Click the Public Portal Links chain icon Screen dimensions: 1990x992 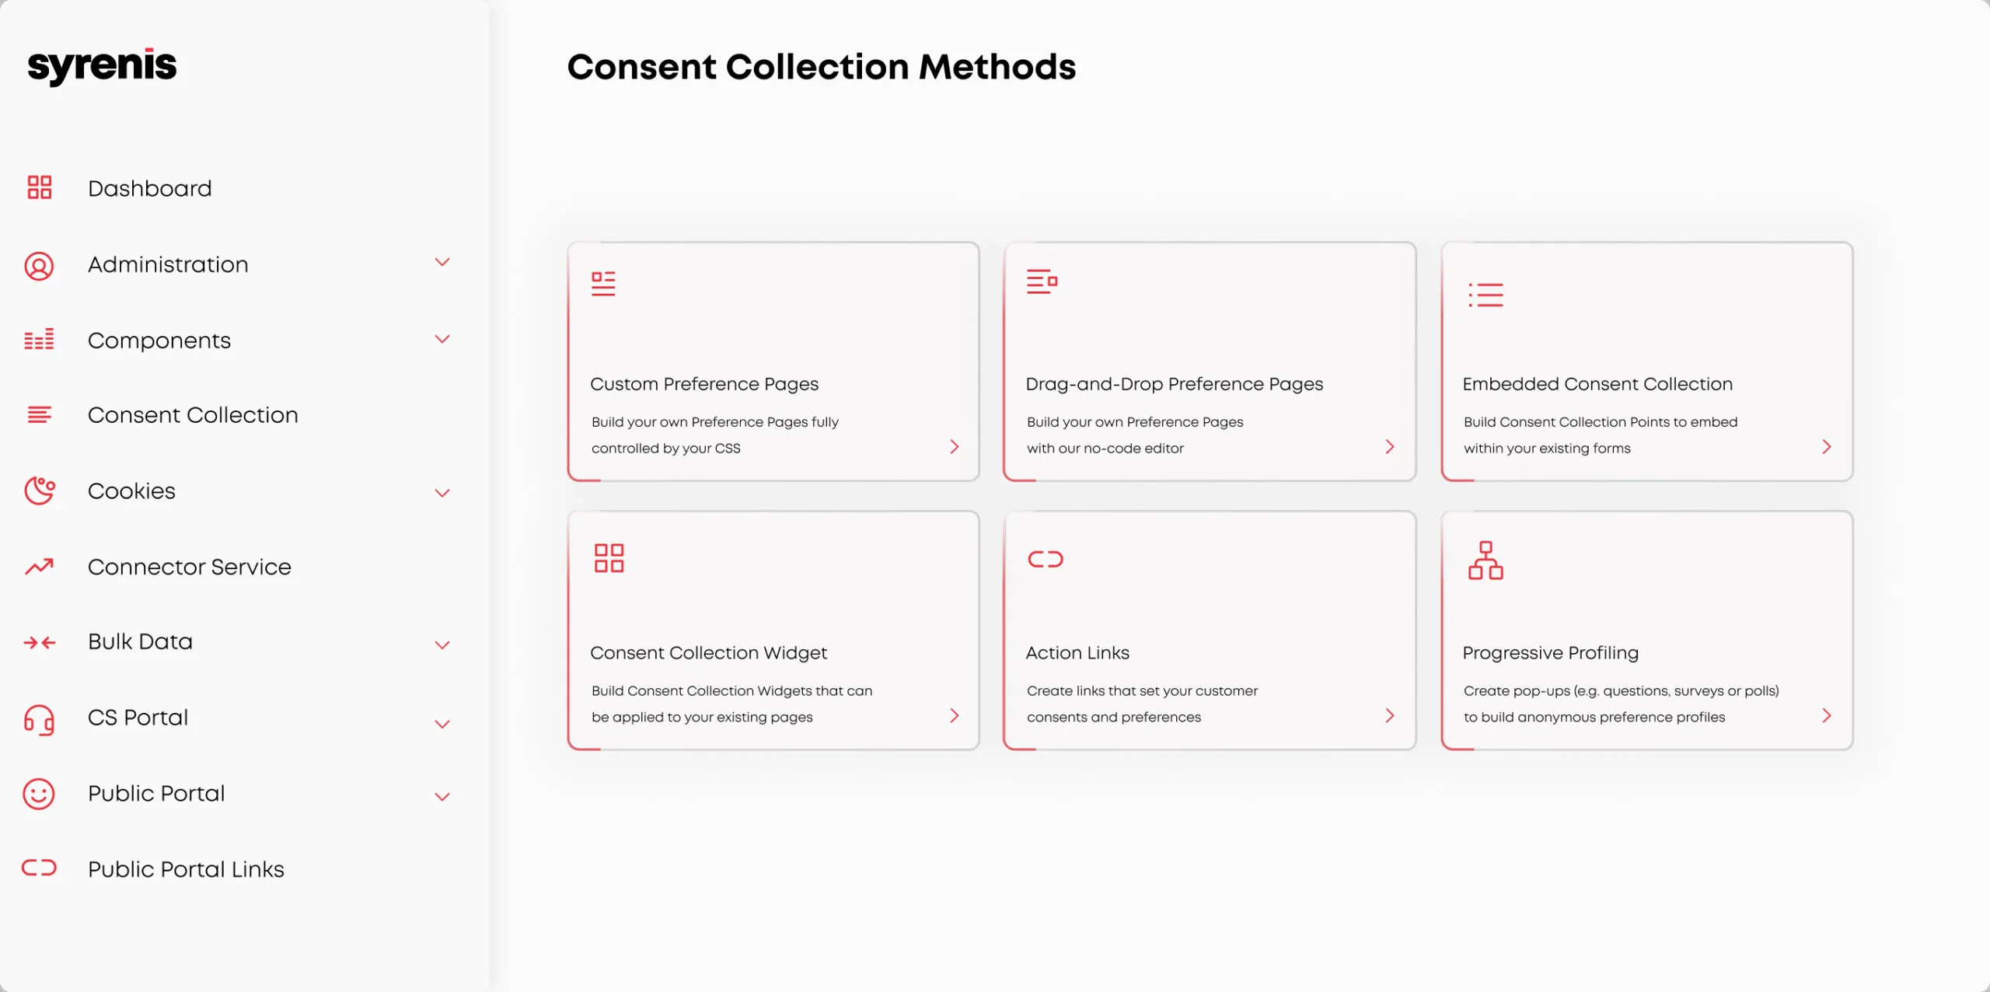(39, 868)
